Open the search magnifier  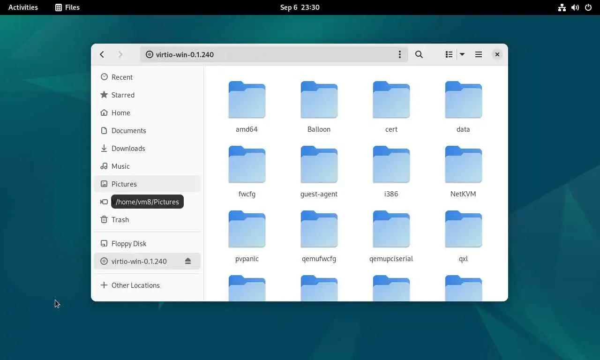click(x=419, y=54)
